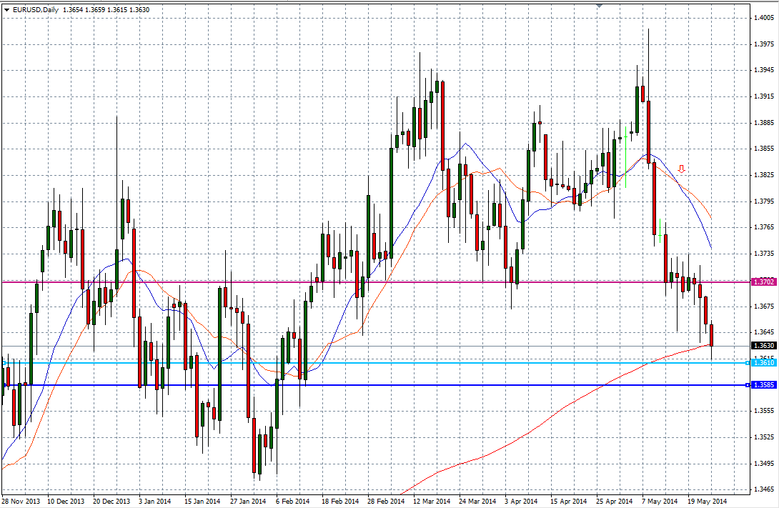The height and width of the screenshot is (508, 779).
Task: Click the 1.3885 price axis label
Action: (763, 123)
